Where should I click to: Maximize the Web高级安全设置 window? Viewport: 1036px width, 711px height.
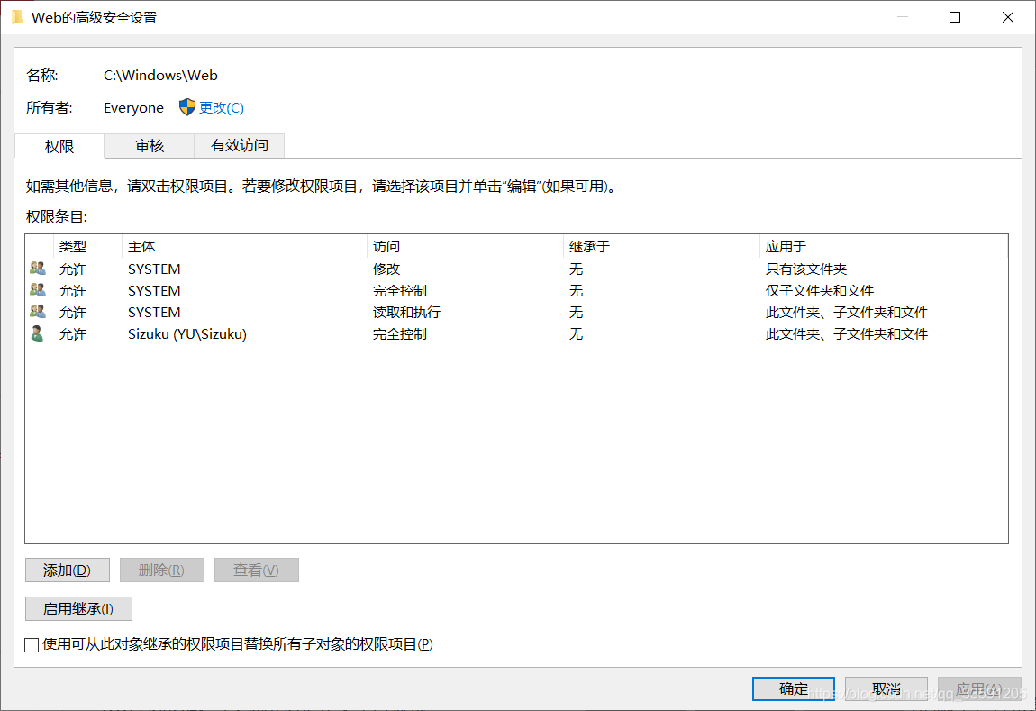pyautogui.click(x=955, y=17)
